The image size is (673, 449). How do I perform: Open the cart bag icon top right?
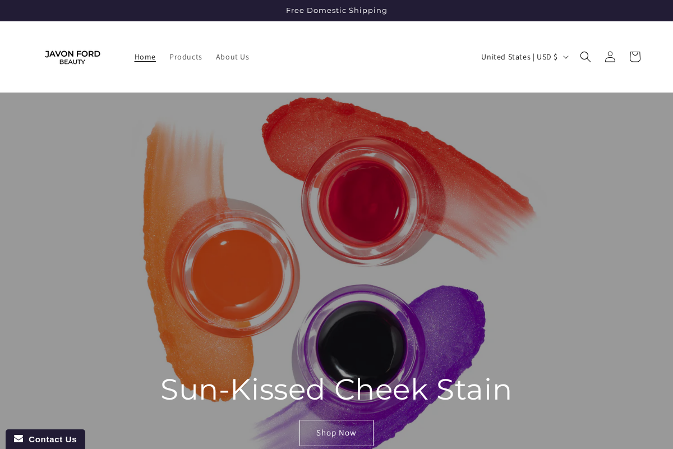(634, 57)
